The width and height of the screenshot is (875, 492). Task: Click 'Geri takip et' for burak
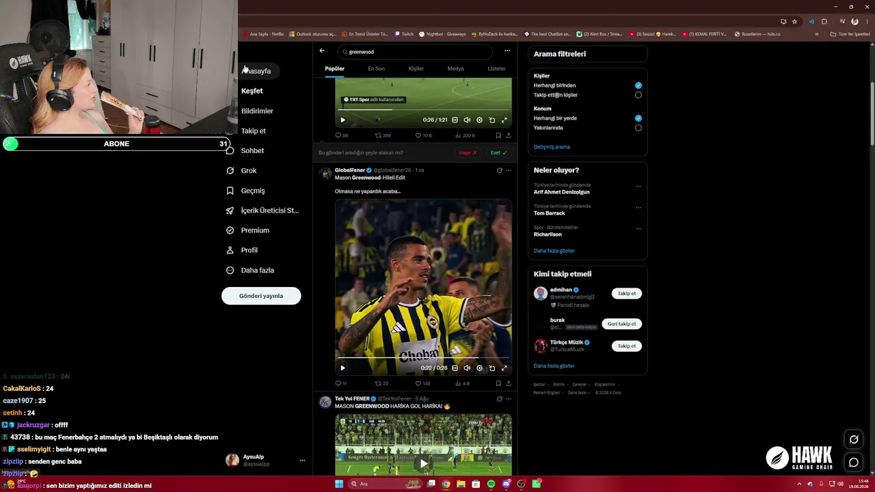click(x=621, y=324)
